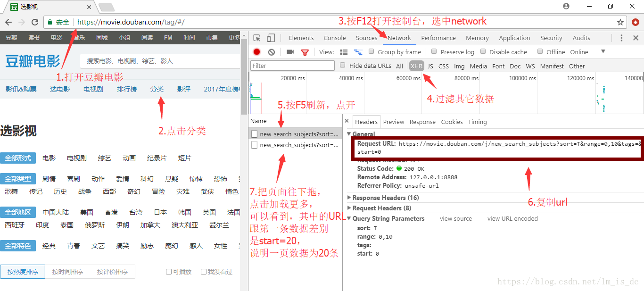Click the browser forward arrow
The width and height of the screenshot is (644, 291).
click(x=22, y=22)
